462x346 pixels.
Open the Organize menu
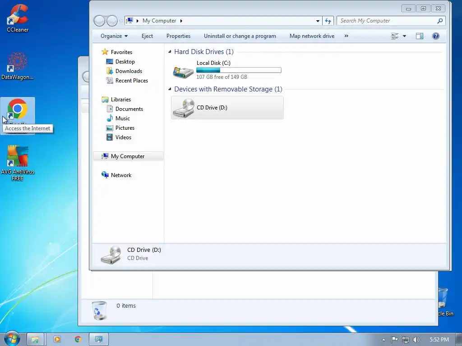[x=114, y=36]
